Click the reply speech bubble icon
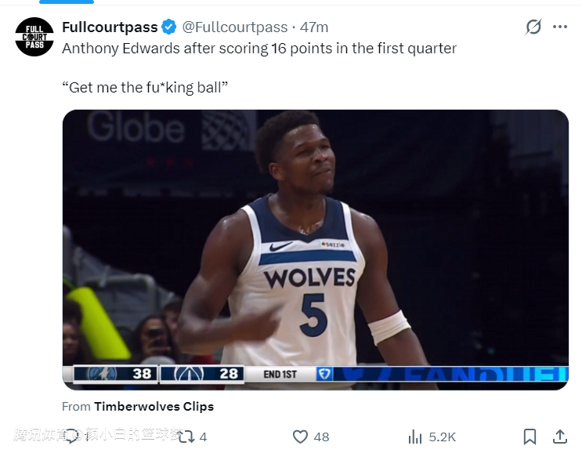The image size is (582, 453). (73, 437)
